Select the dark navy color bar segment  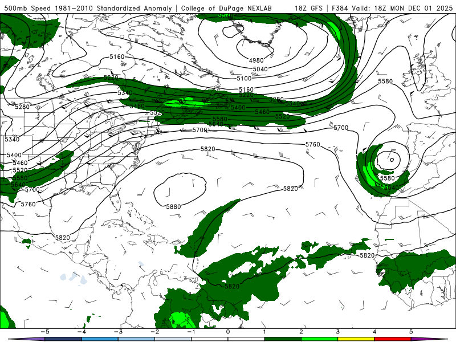pyautogui.click(x=63, y=339)
